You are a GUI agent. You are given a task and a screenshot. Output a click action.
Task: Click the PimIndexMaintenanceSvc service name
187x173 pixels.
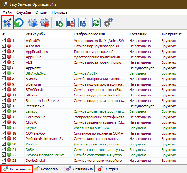tap(45, 139)
